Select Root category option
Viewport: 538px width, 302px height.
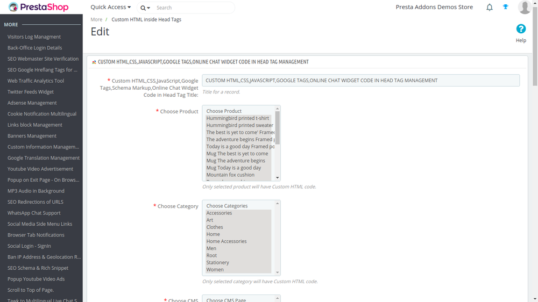coord(238,255)
